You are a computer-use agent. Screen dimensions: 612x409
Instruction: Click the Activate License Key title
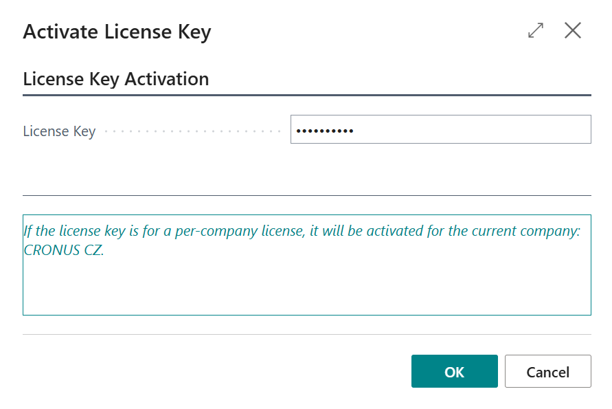pos(117,32)
